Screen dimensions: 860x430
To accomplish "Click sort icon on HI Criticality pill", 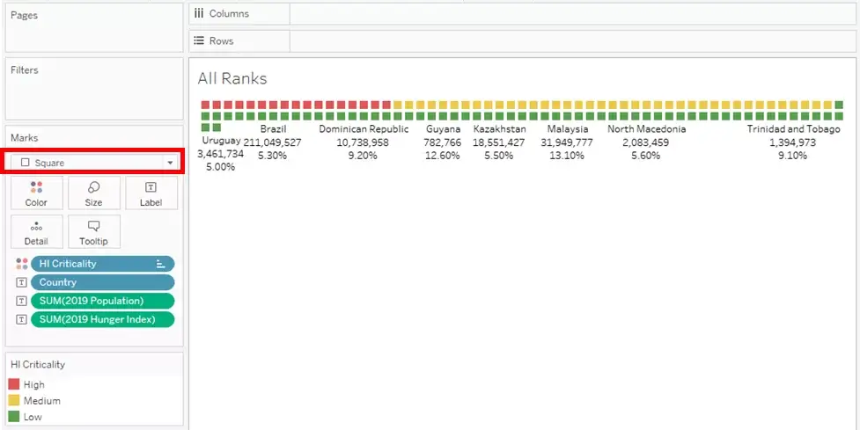I will [160, 264].
